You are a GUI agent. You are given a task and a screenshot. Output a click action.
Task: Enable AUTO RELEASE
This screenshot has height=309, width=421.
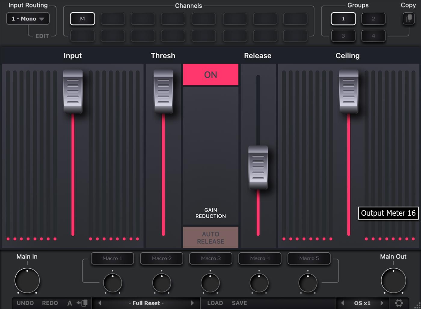[210, 238]
